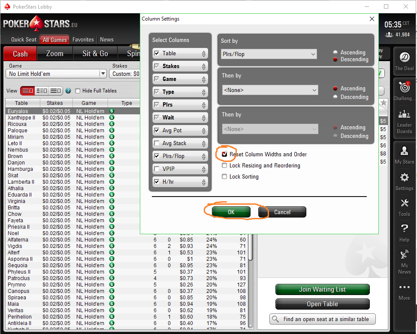The width and height of the screenshot is (417, 334).
Task: Toggle the Avg Pot column checkbox
Action: click(x=157, y=130)
